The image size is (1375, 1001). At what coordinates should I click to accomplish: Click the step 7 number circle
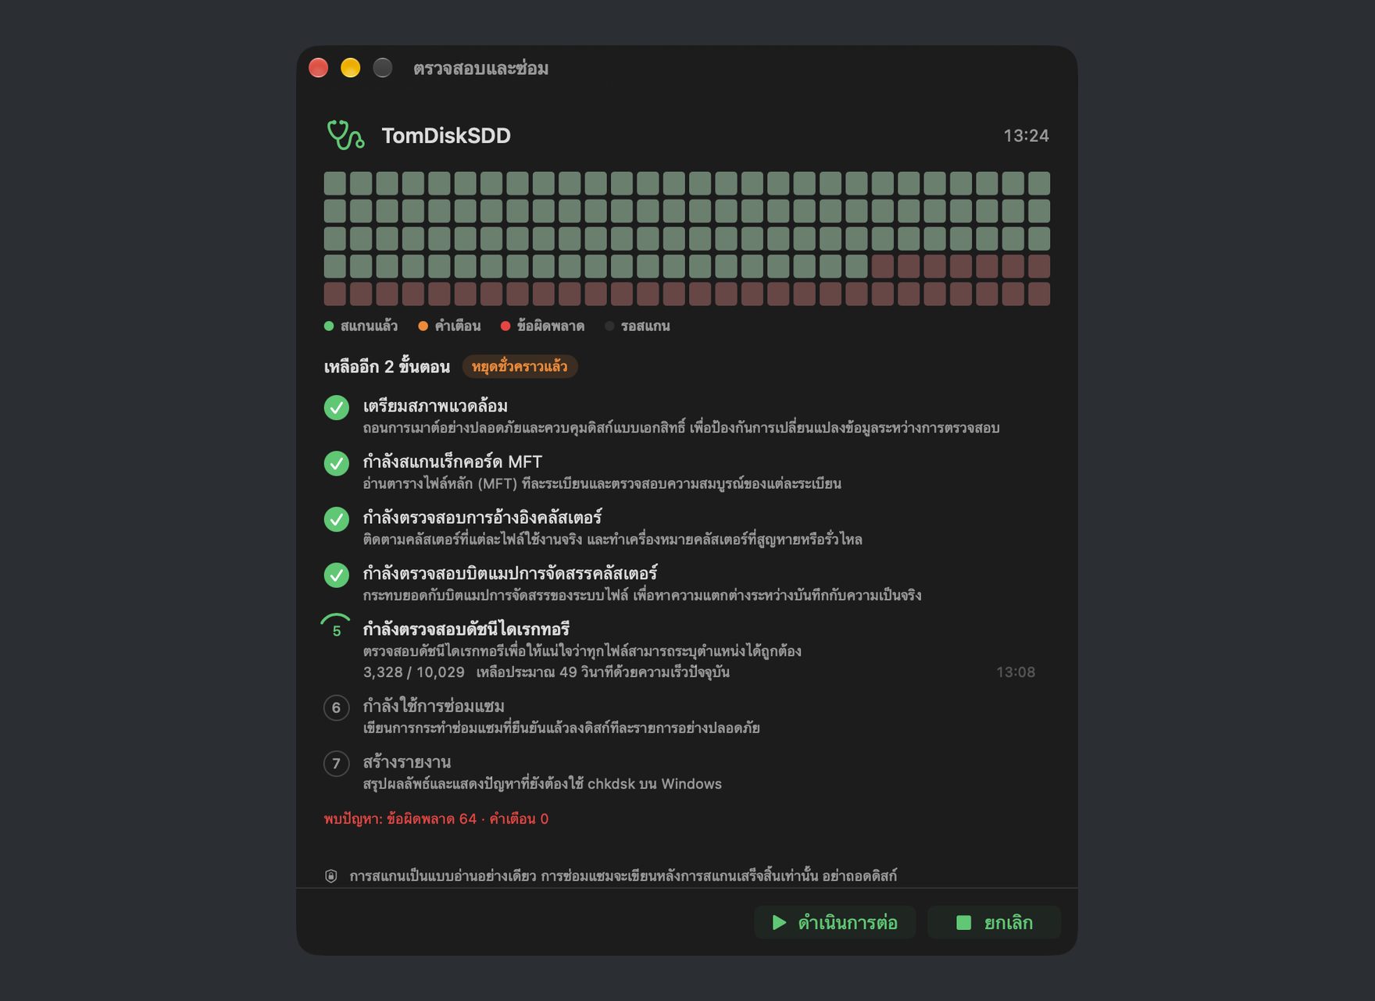pos(337,764)
